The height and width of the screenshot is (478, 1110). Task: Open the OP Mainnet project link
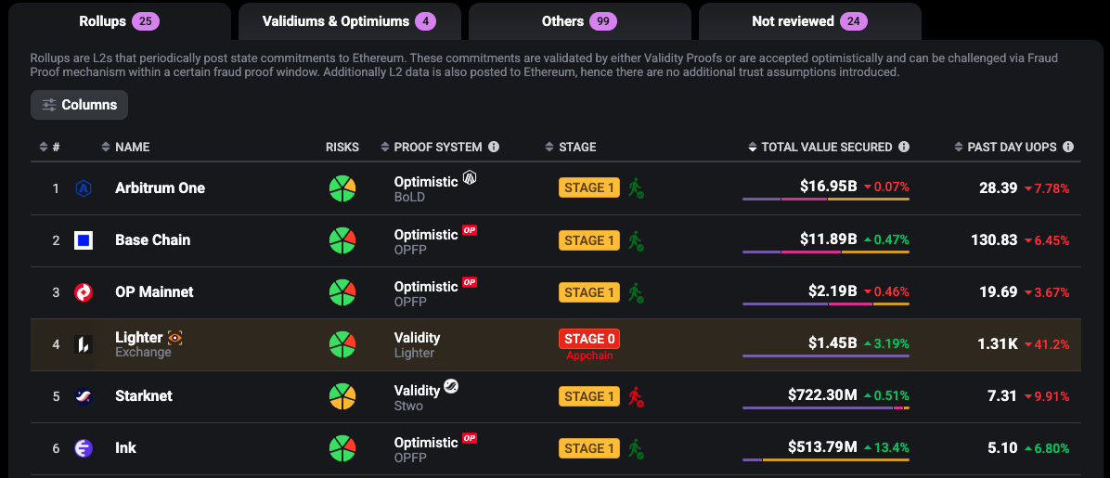(x=154, y=292)
